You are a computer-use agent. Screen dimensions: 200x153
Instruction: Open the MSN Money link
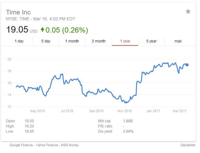pyautogui.click(x=70, y=145)
